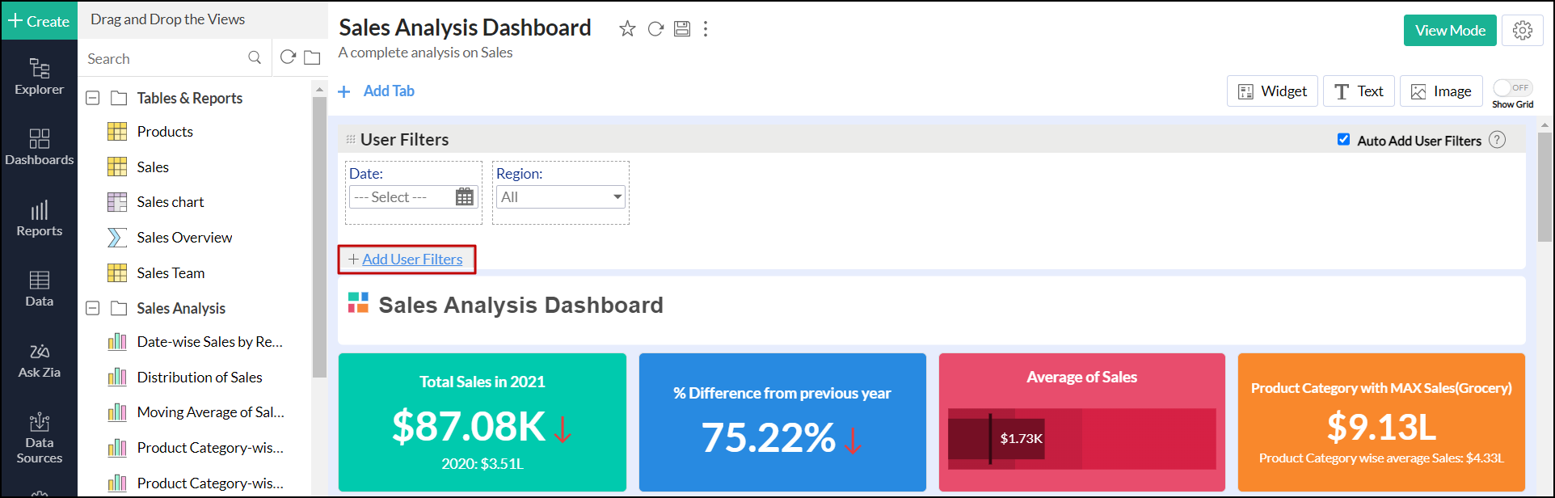The width and height of the screenshot is (1555, 498).
Task: Open the Date filter calendar picker
Action: coord(465,197)
